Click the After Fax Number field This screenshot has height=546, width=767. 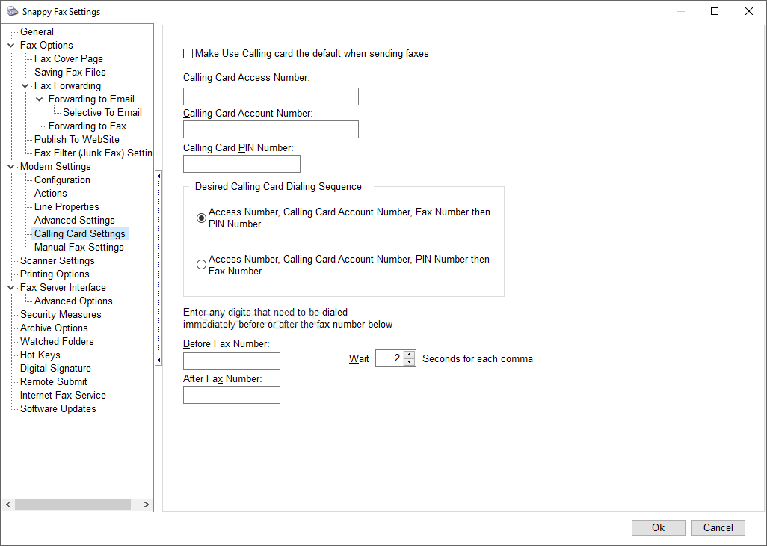(x=232, y=395)
